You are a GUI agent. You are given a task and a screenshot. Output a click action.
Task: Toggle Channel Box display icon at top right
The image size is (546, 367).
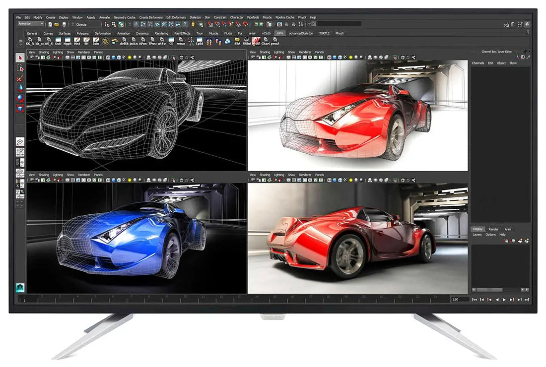point(527,24)
